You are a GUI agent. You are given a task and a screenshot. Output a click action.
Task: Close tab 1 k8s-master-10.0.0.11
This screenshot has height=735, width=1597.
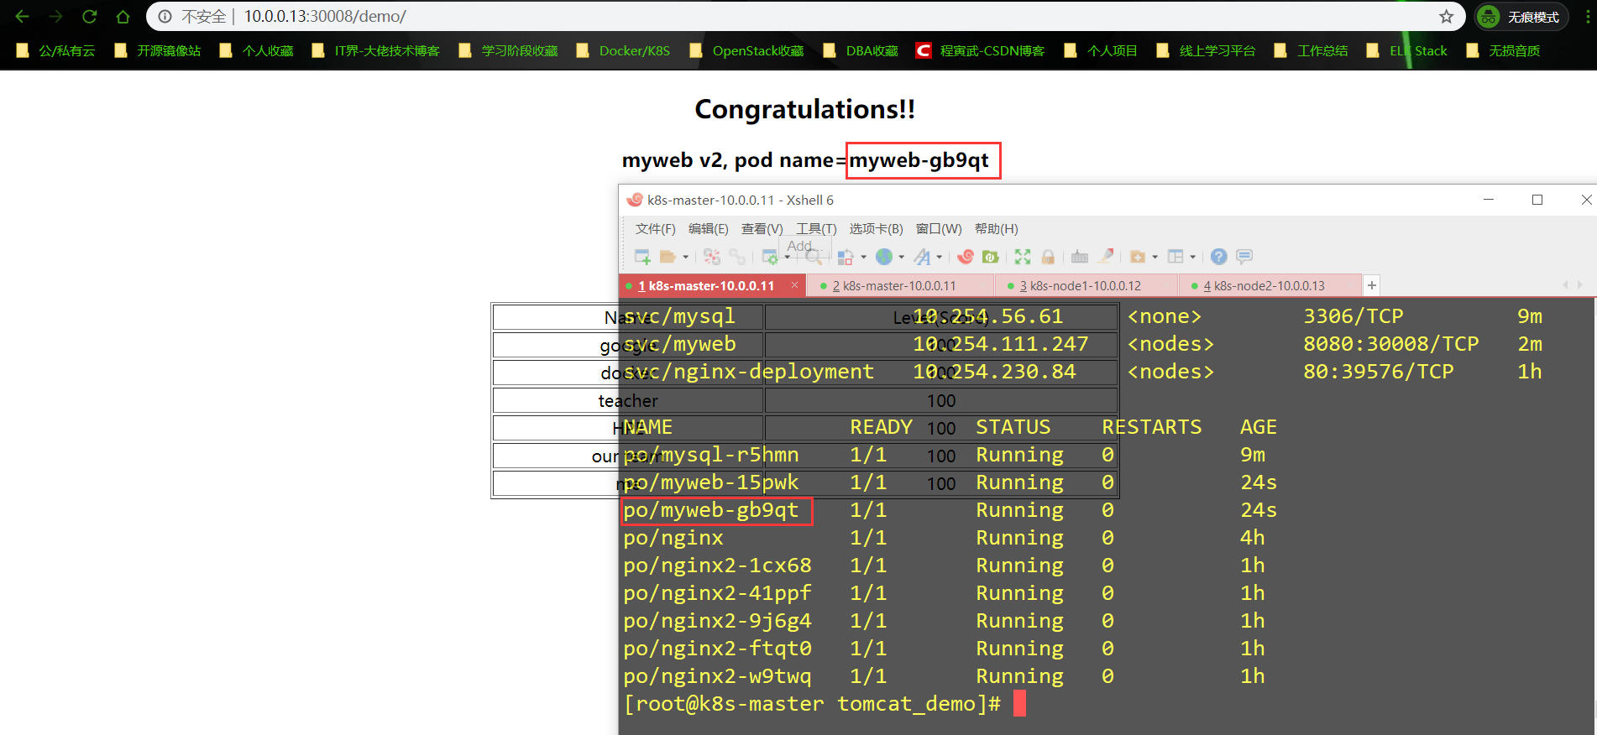[794, 285]
